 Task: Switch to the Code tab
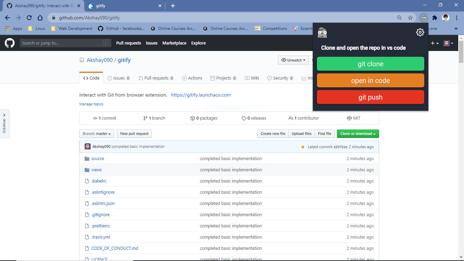(x=91, y=78)
